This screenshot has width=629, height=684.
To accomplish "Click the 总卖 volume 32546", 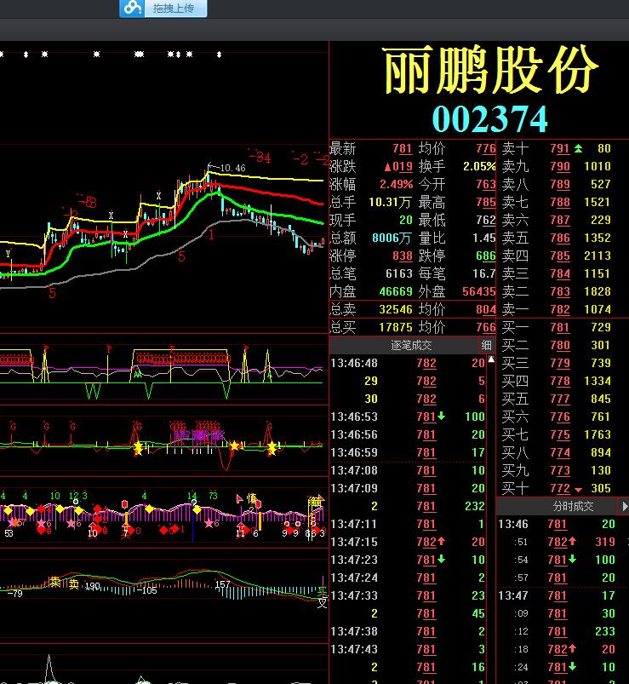I will pos(396,309).
